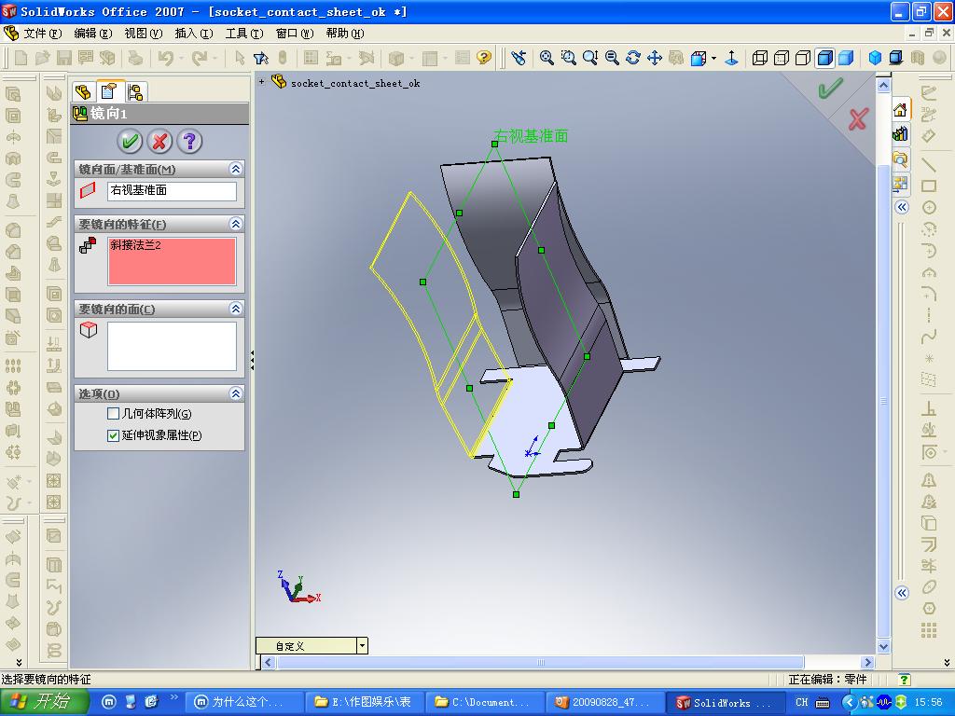Cancel the mirror with the red X button
955x716 pixels.
click(159, 142)
